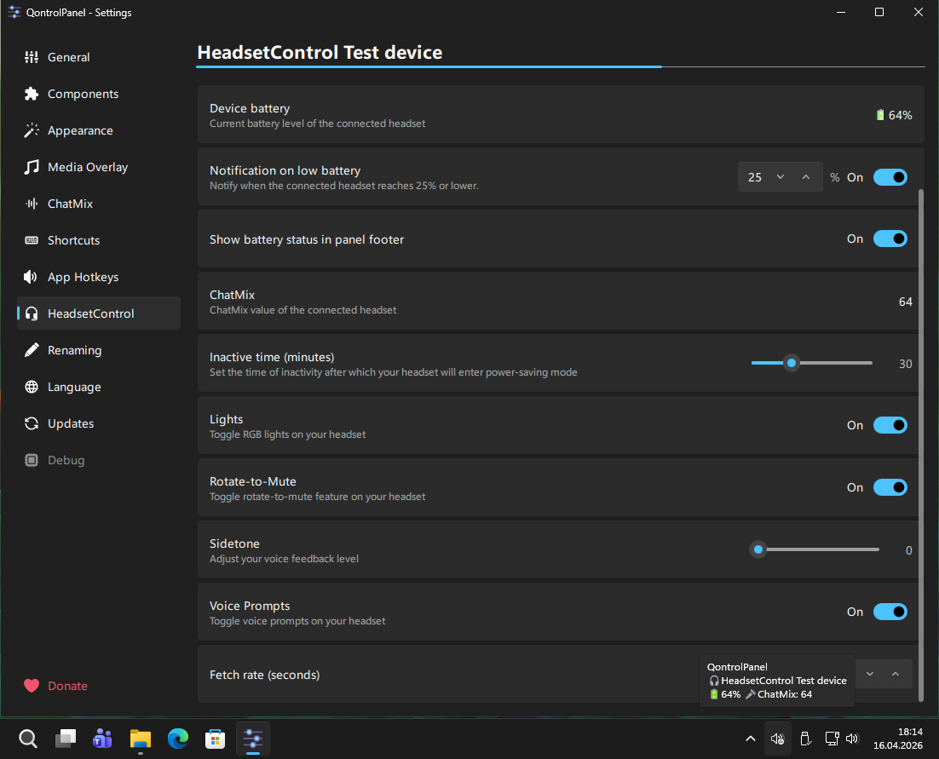
Task: Click the Inactive time slider
Action: point(811,363)
